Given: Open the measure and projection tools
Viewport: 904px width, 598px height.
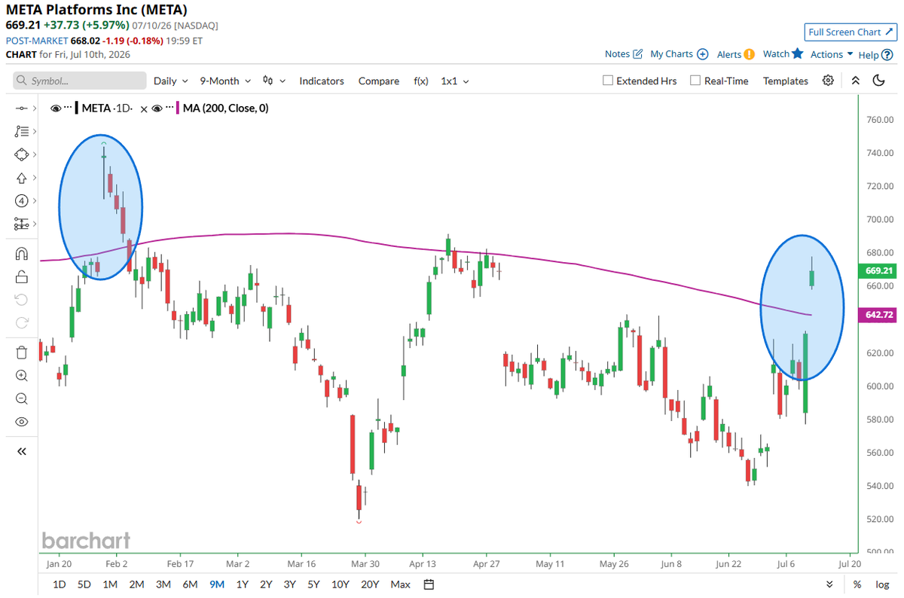Looking at the screenshot, I should (x=21, y=224).
